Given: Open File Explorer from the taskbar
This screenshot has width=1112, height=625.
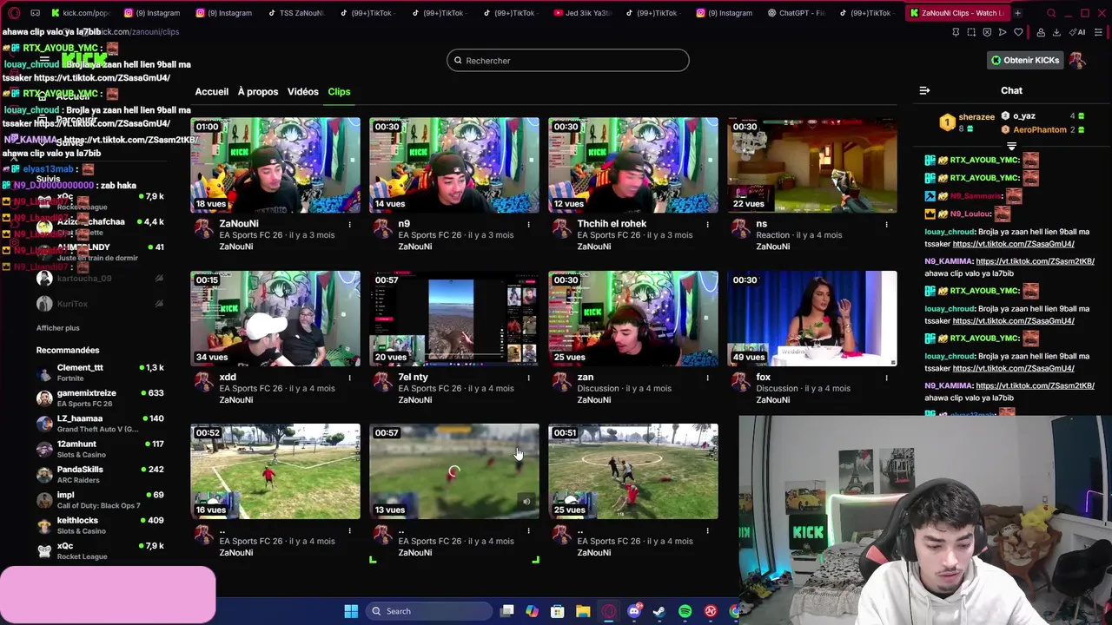Looking at the screenshot, I should coord(583,611).
